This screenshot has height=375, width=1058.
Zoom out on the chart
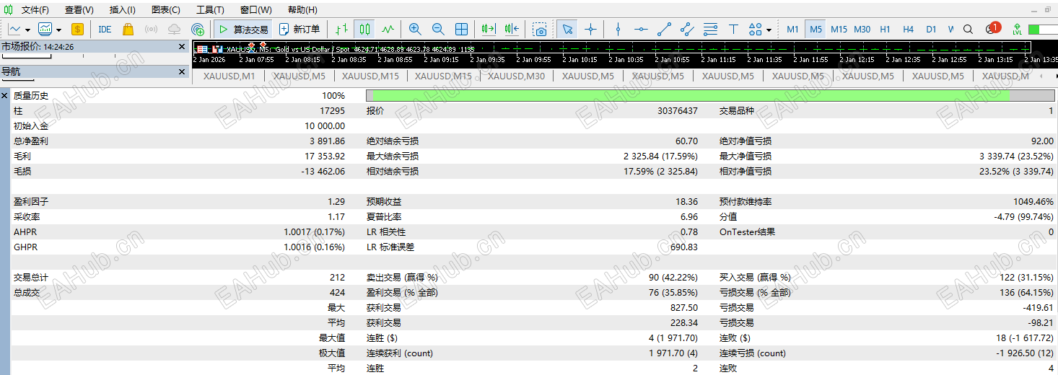pyautogui.click(x=438, y=30)
